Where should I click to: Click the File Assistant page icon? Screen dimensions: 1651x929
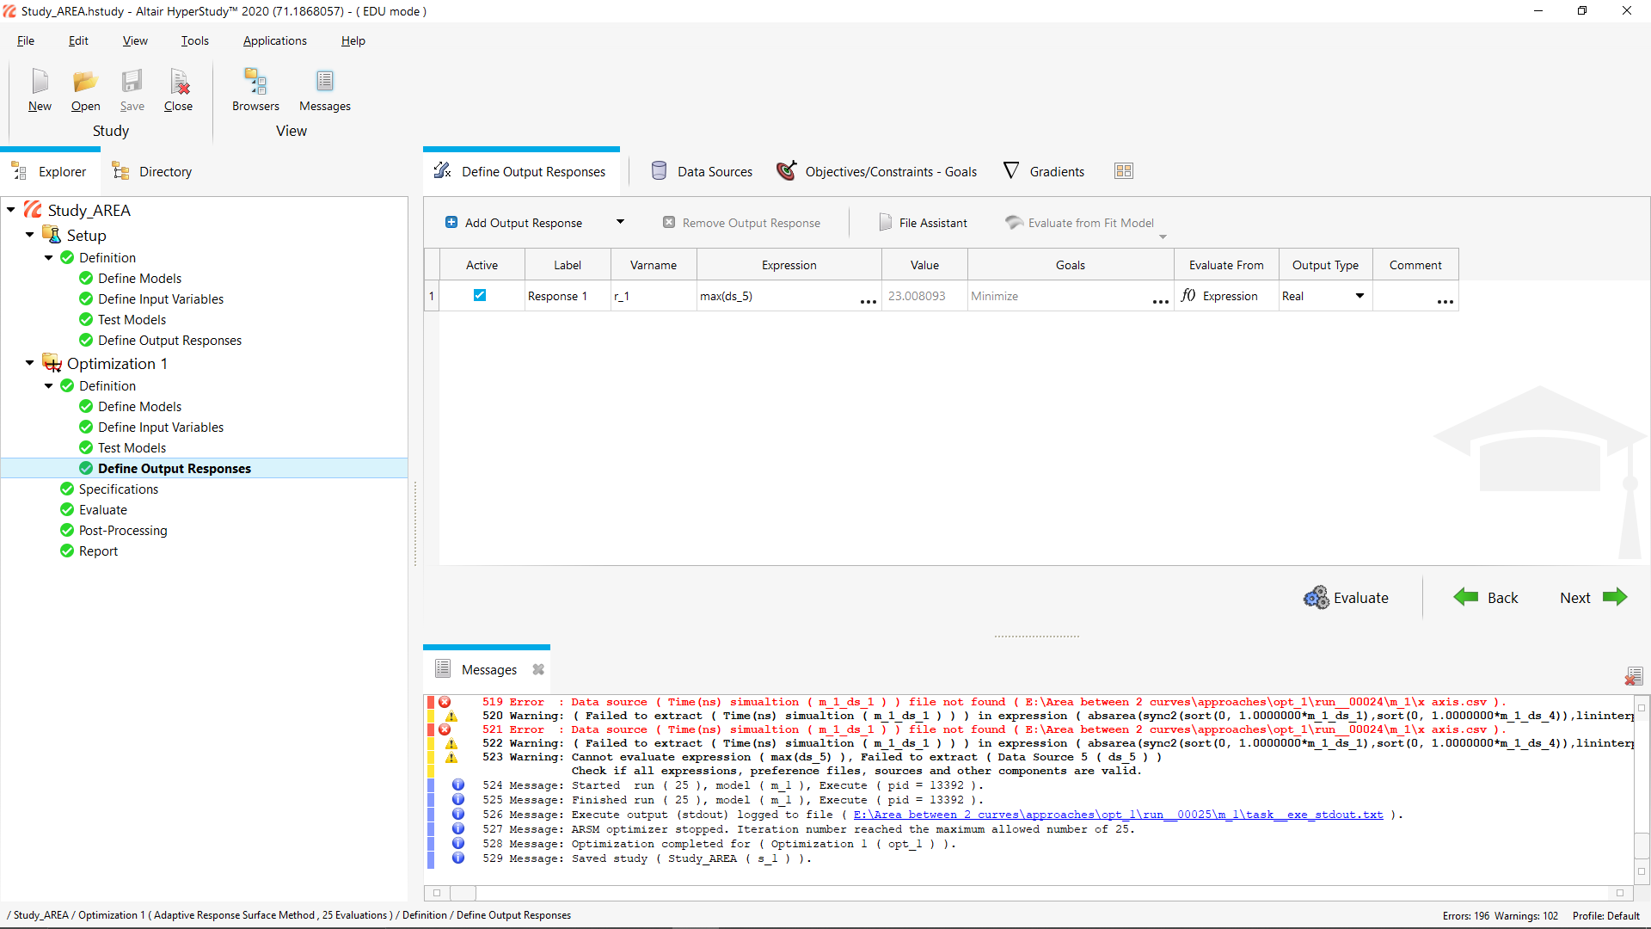point(886,223)
